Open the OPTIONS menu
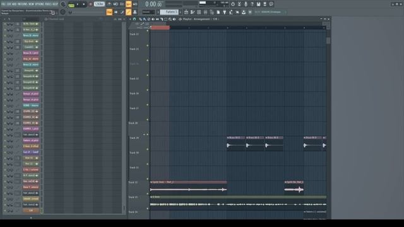The height and width of the screenshot is (227, 404). [x=39, y=4]
